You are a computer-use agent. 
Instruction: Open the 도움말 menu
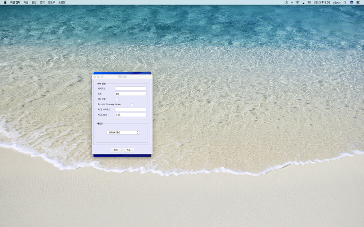tap(62, 2)
